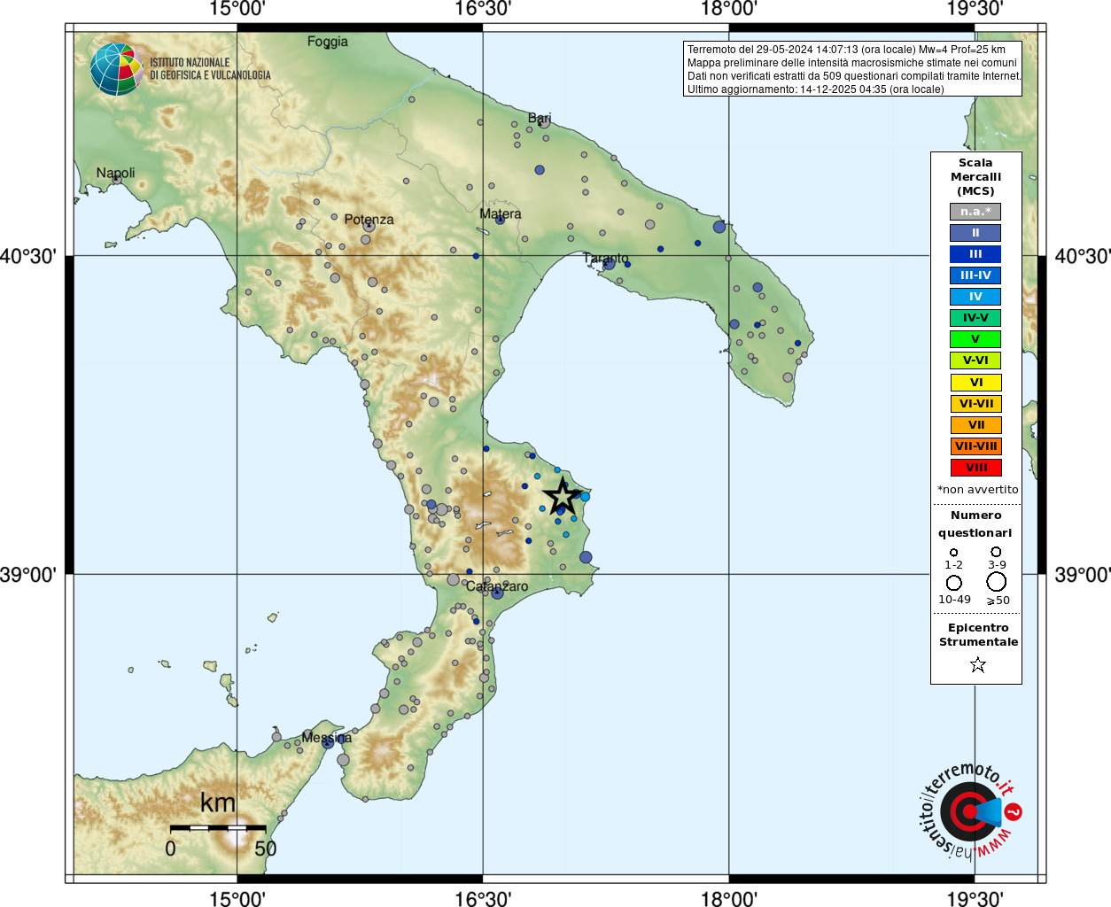Image resolution: width=1111 pixels, height=907 pixels.
Task: Click the Potenza city label
Action: pos(369,219)
